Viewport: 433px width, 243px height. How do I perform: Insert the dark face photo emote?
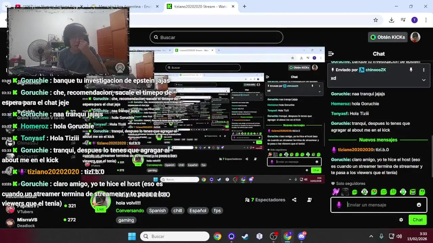[x=345, y=192]
